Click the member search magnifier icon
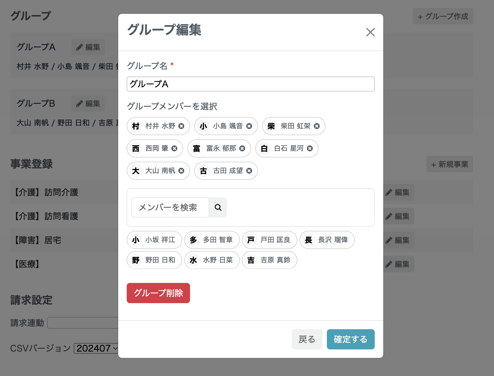The height and width of the screenshot is (376, 494). (x=218, y=207)
